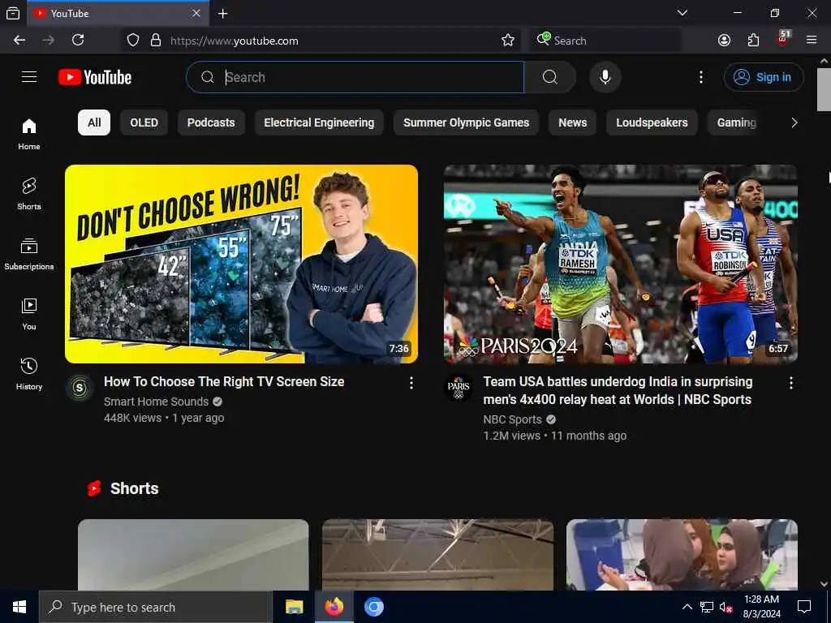Open a new browser tab
Viewport: 831px width, 623px height.
coord(222,14)
